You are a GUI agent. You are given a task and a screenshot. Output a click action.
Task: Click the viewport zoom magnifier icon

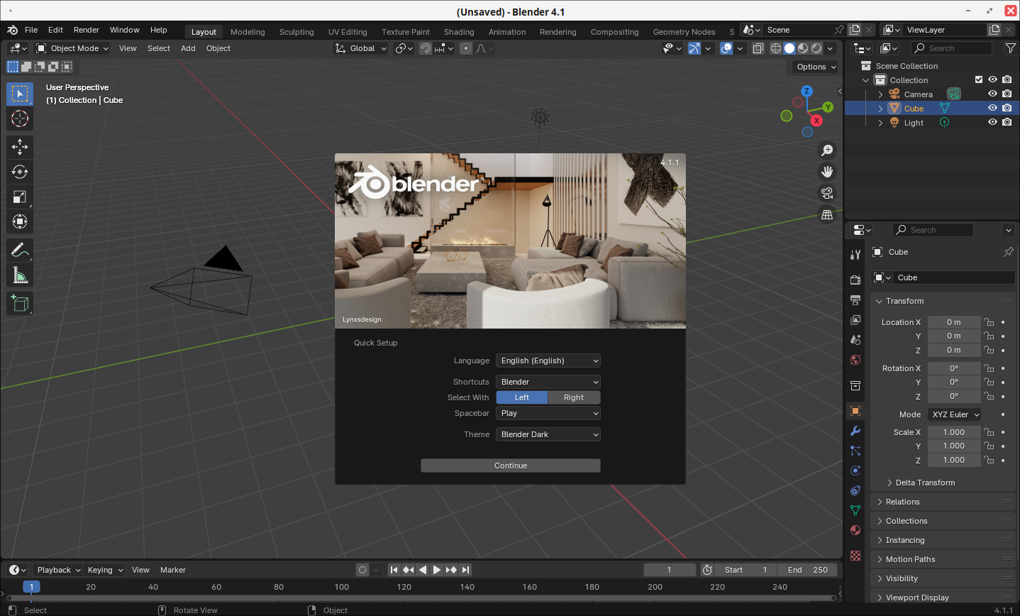pos(827,150)
